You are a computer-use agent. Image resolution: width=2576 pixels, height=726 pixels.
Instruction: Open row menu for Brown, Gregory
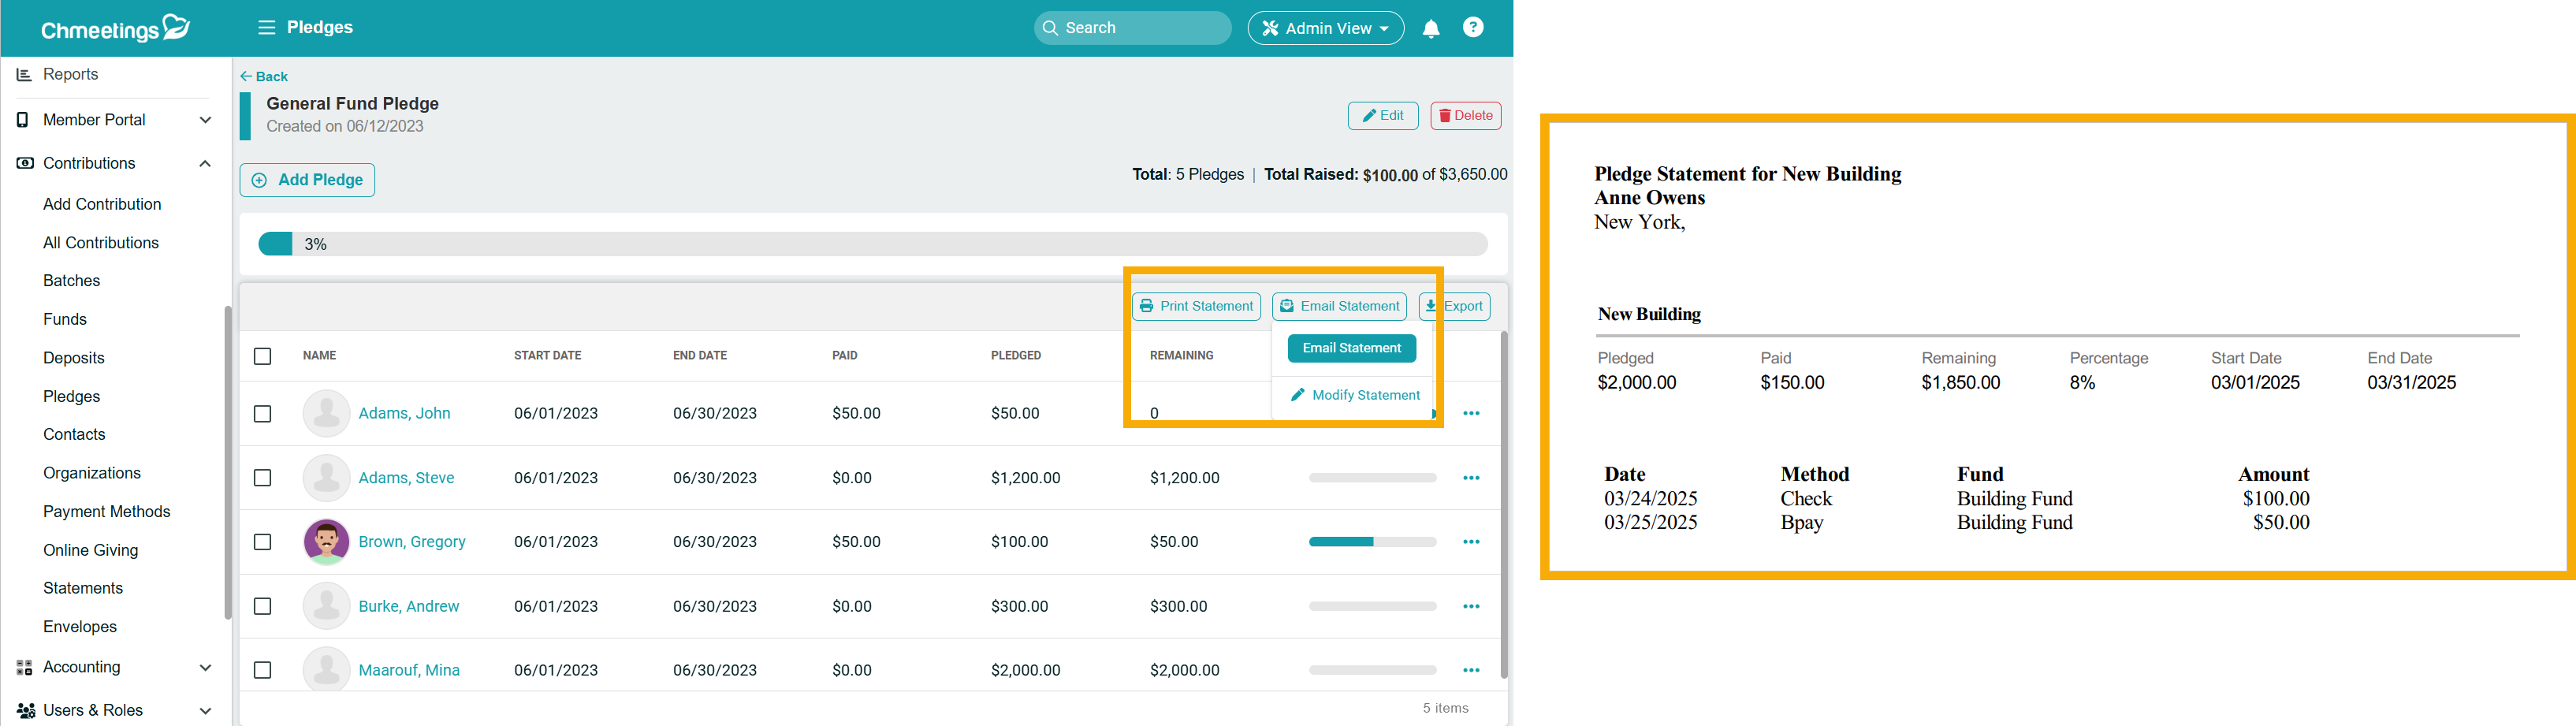tap(1471, 542)
